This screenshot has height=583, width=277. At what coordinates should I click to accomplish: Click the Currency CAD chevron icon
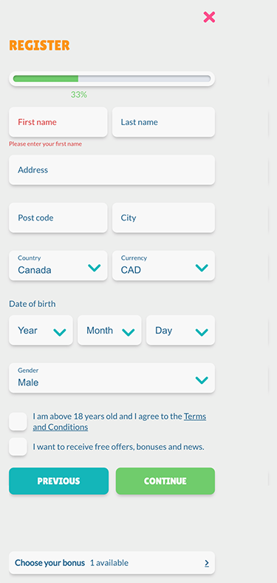coord(202,268)
